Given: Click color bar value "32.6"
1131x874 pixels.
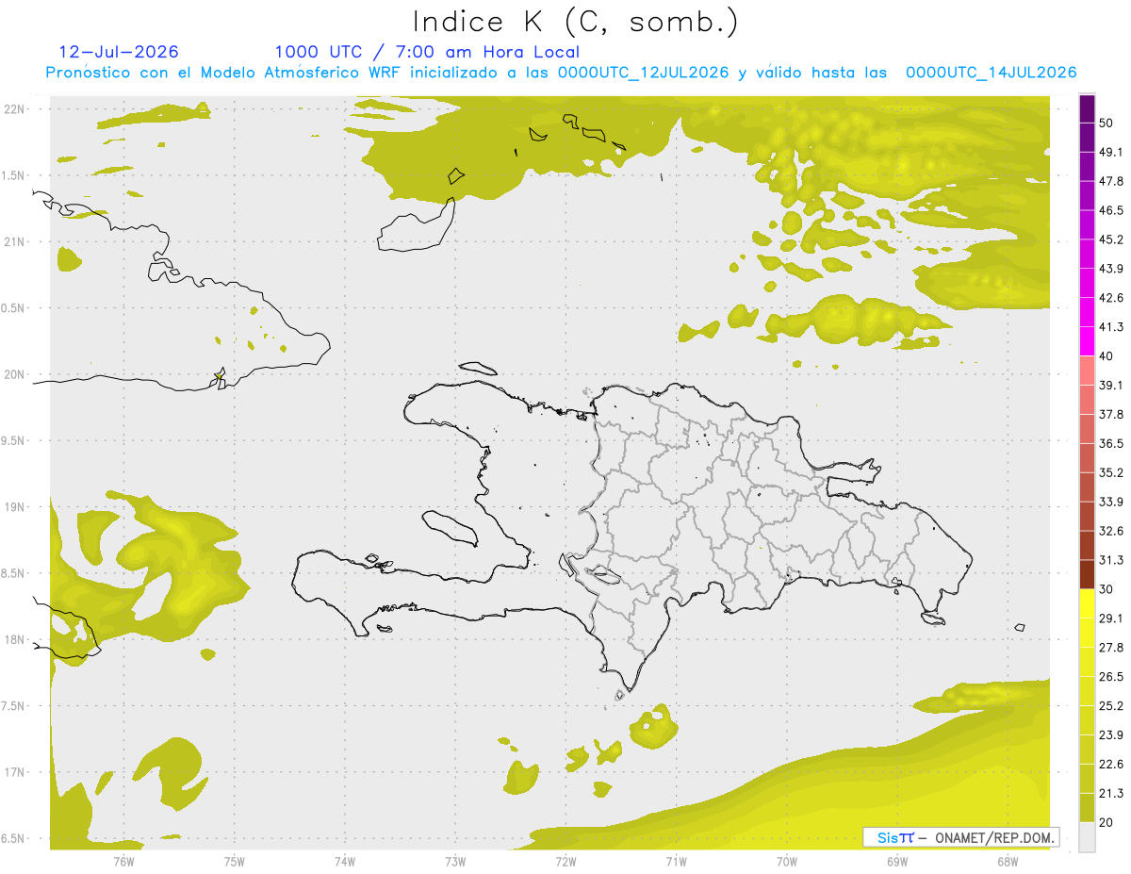Looking at the screenshot, I should click(1111, 531).
